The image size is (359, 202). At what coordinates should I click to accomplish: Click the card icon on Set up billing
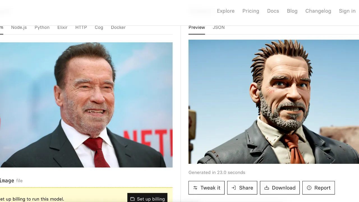(133, 199)
